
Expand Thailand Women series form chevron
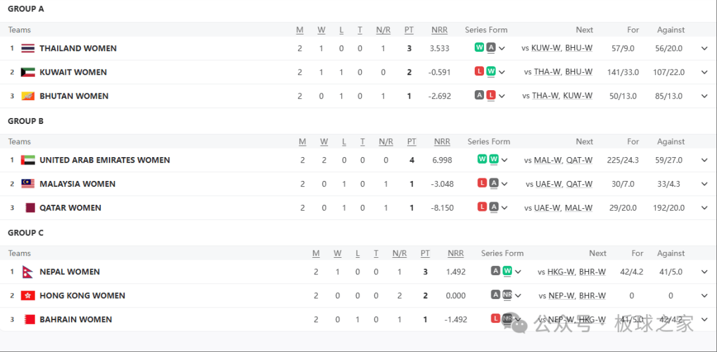[502, 48]
